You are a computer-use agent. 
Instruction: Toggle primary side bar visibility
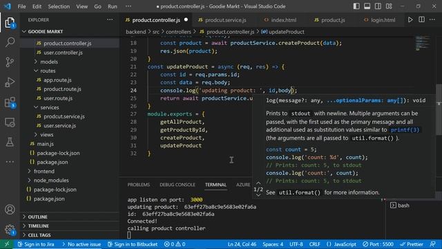356,6
